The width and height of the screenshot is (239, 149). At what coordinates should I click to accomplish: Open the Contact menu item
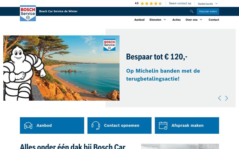[214, 20]
